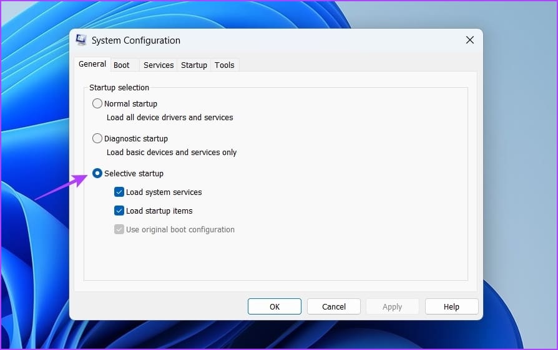The height and width of the screenshot is (350, 558).
Task: Select the Selective startup radio button
Action: [x=97, y=173]
